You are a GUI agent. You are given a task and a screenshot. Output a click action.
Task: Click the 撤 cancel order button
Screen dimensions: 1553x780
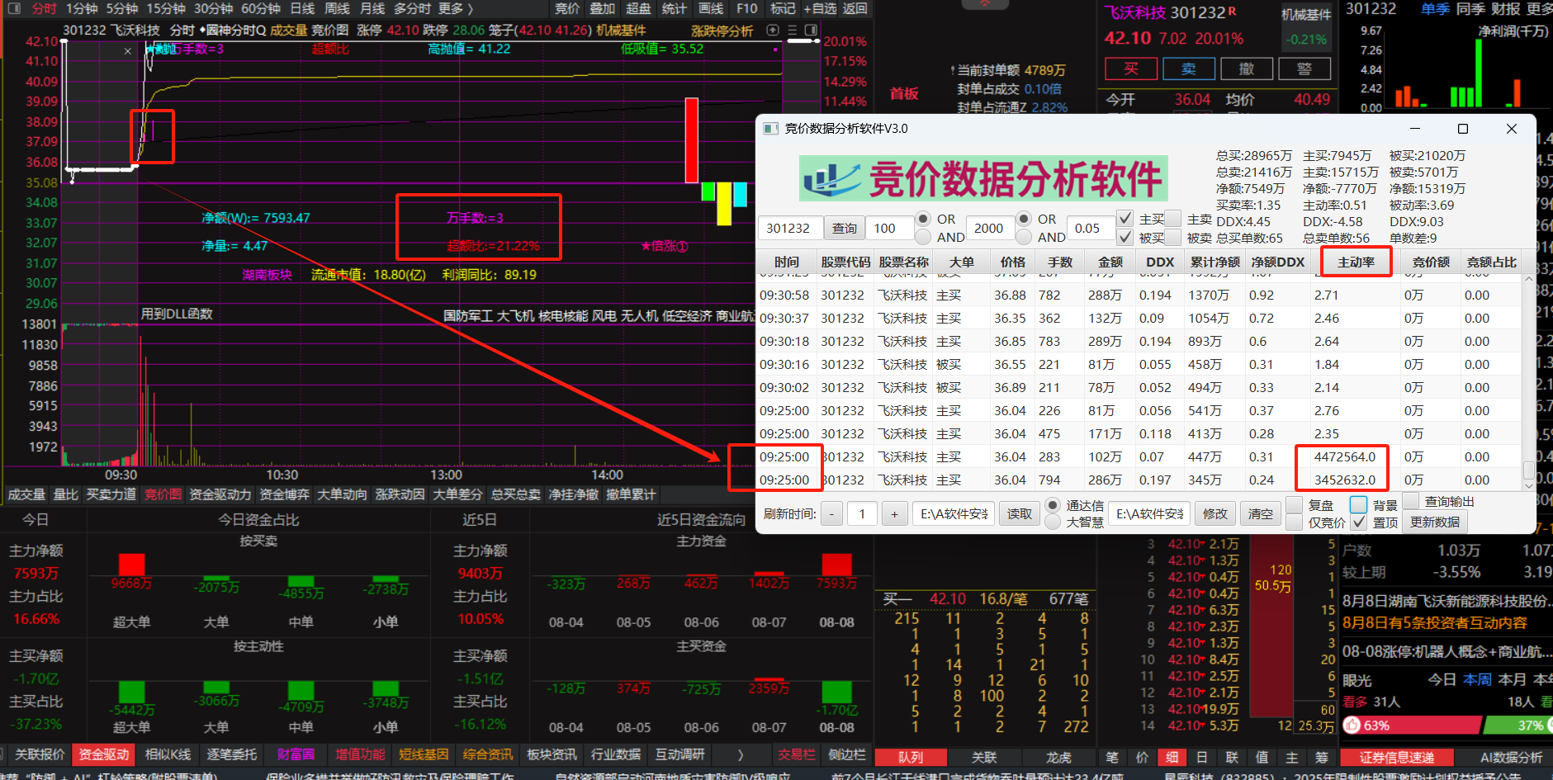pyautogui.click(x=1246, y=69)
